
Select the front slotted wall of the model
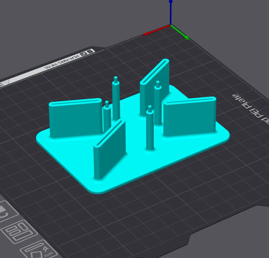(109, 150)
